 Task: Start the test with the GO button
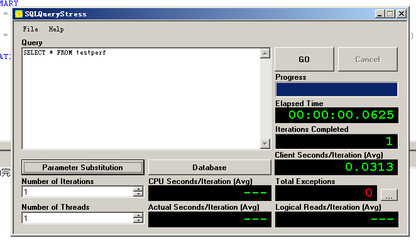click(304, 60)
